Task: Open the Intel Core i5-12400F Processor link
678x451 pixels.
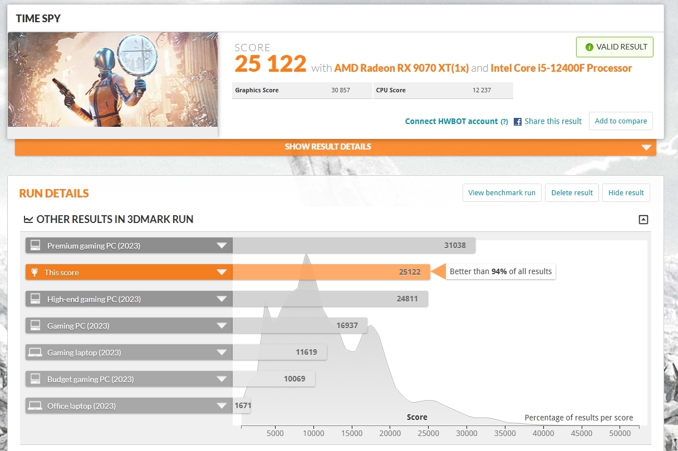Action: pos(561,68)
